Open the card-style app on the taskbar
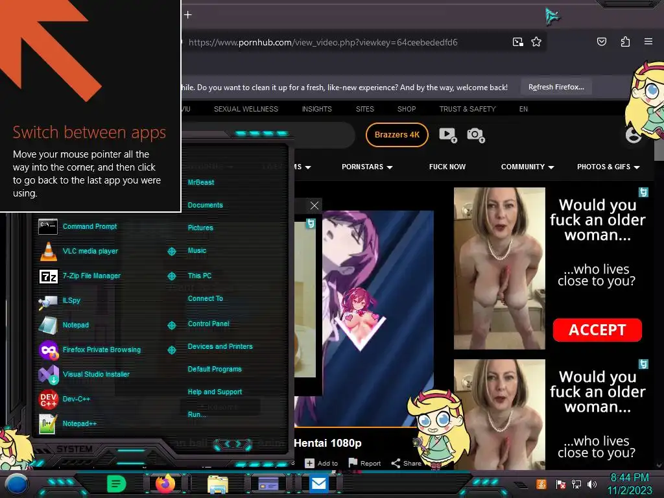The image size is (664, 498). [x=268, y=484]
